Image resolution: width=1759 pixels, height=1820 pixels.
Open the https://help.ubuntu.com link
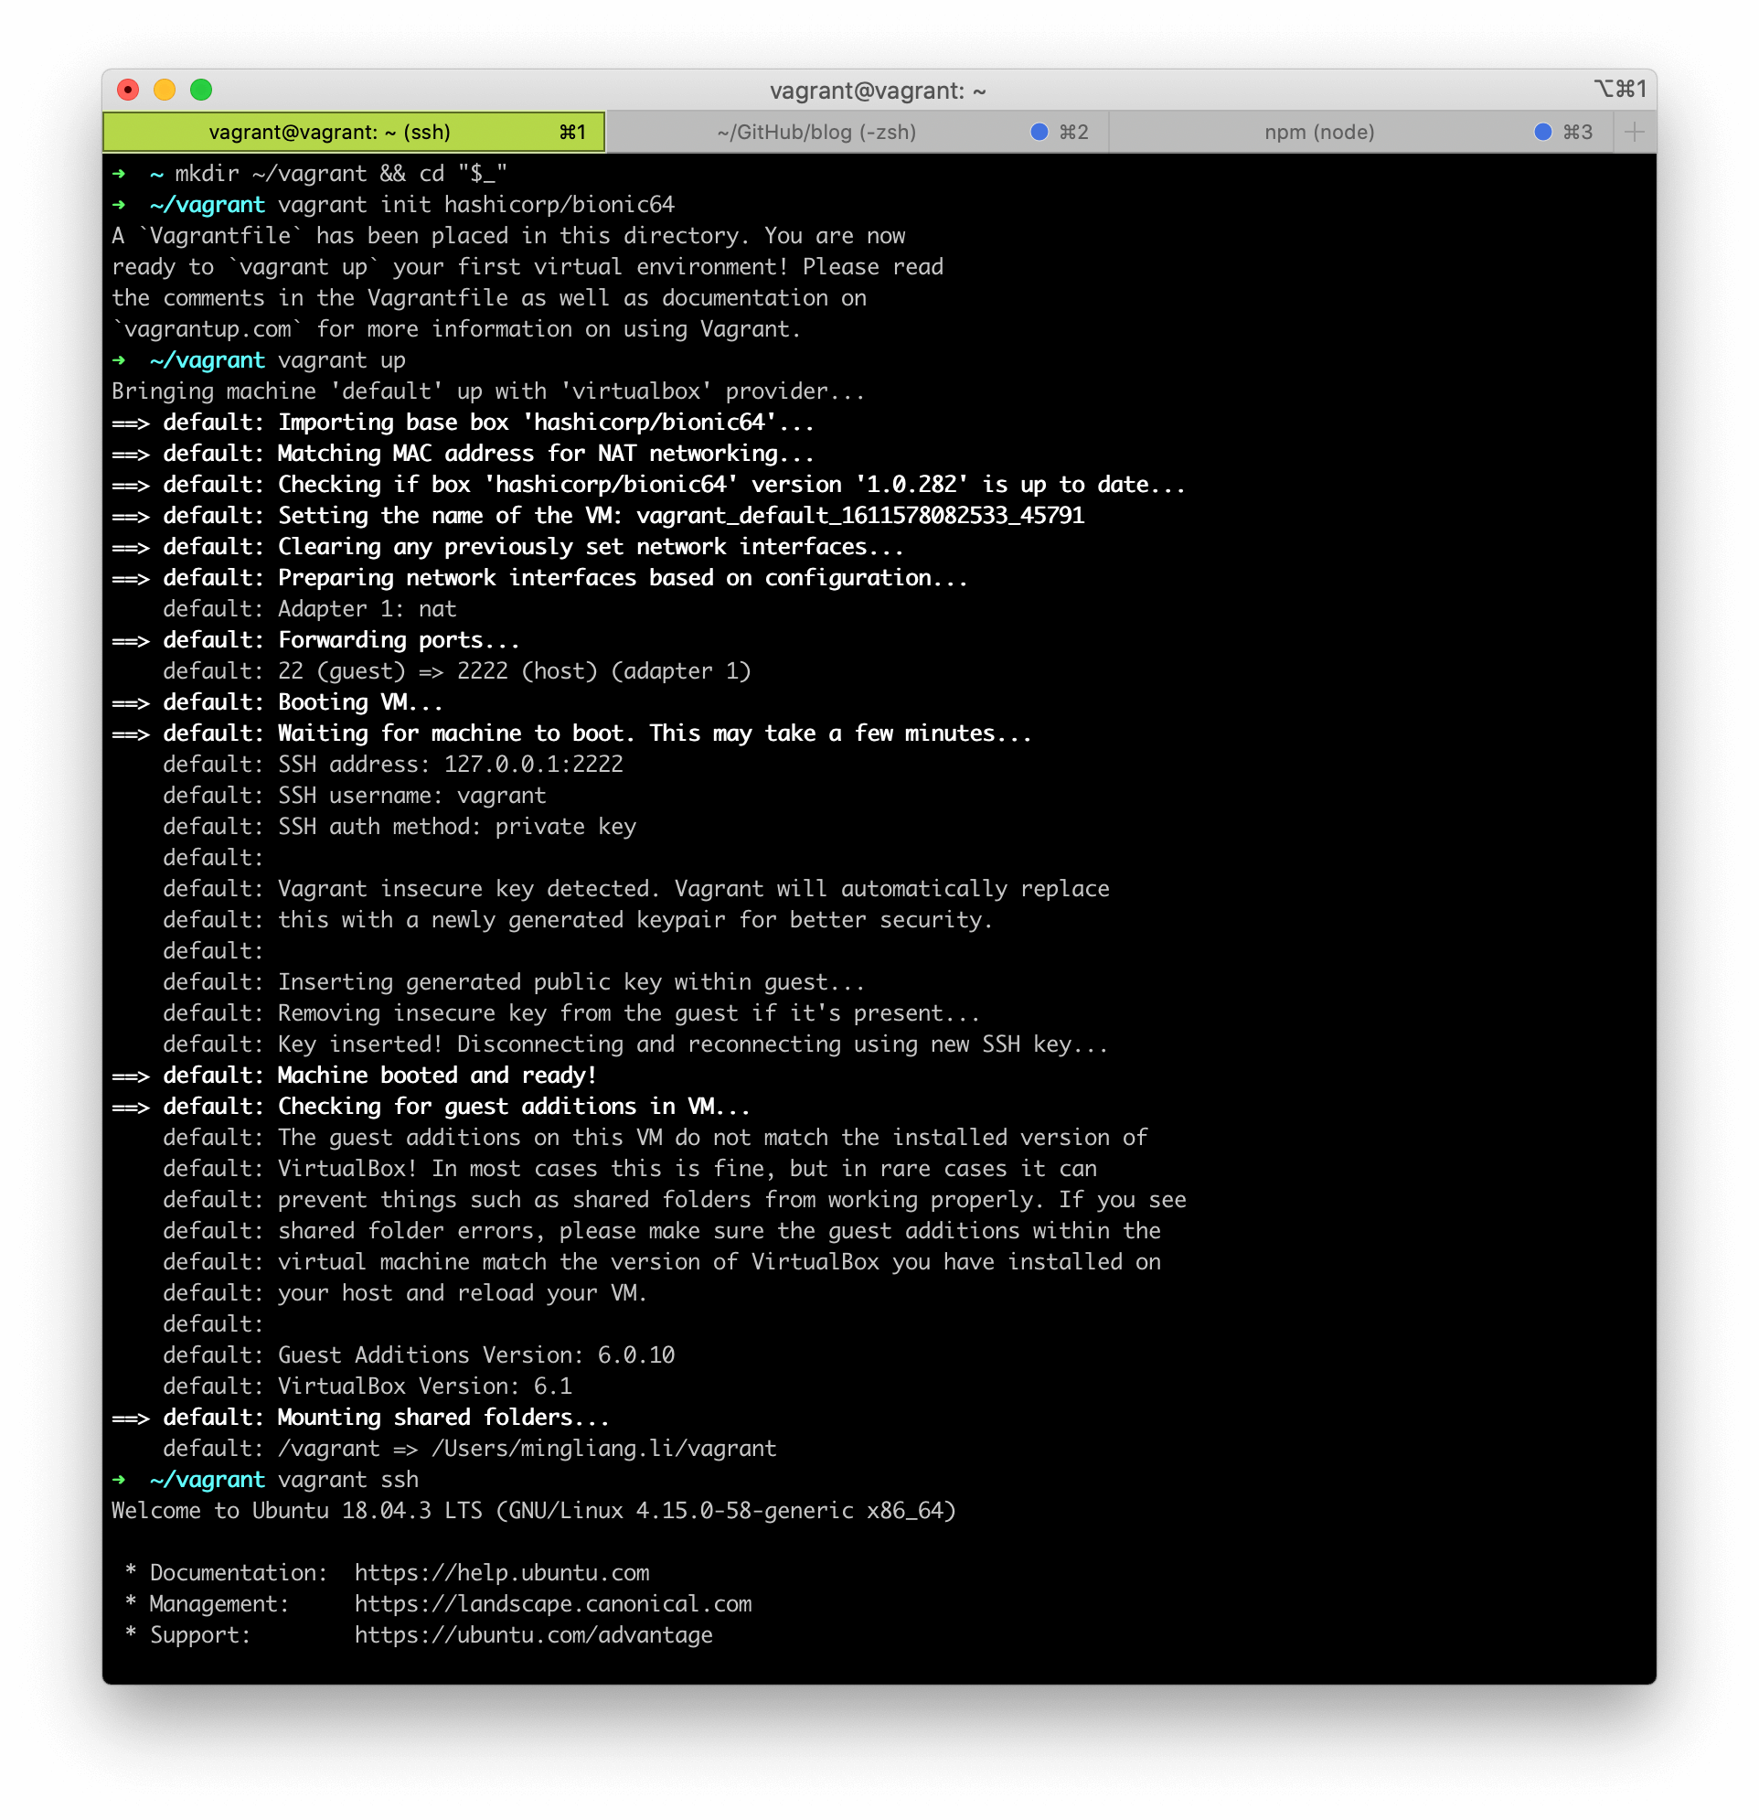tap(501, 1572)
